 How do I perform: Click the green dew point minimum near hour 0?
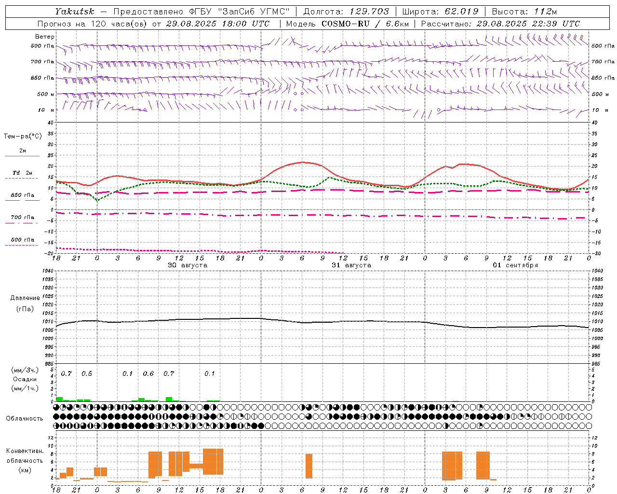(x=97, y=200)
